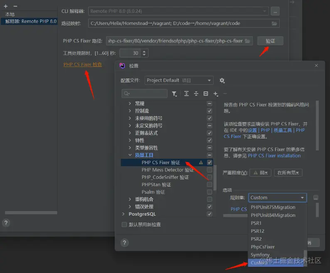330x273 pixels.
Task: Check 默认禁用新检查 option
Action: tap(124, 224)
